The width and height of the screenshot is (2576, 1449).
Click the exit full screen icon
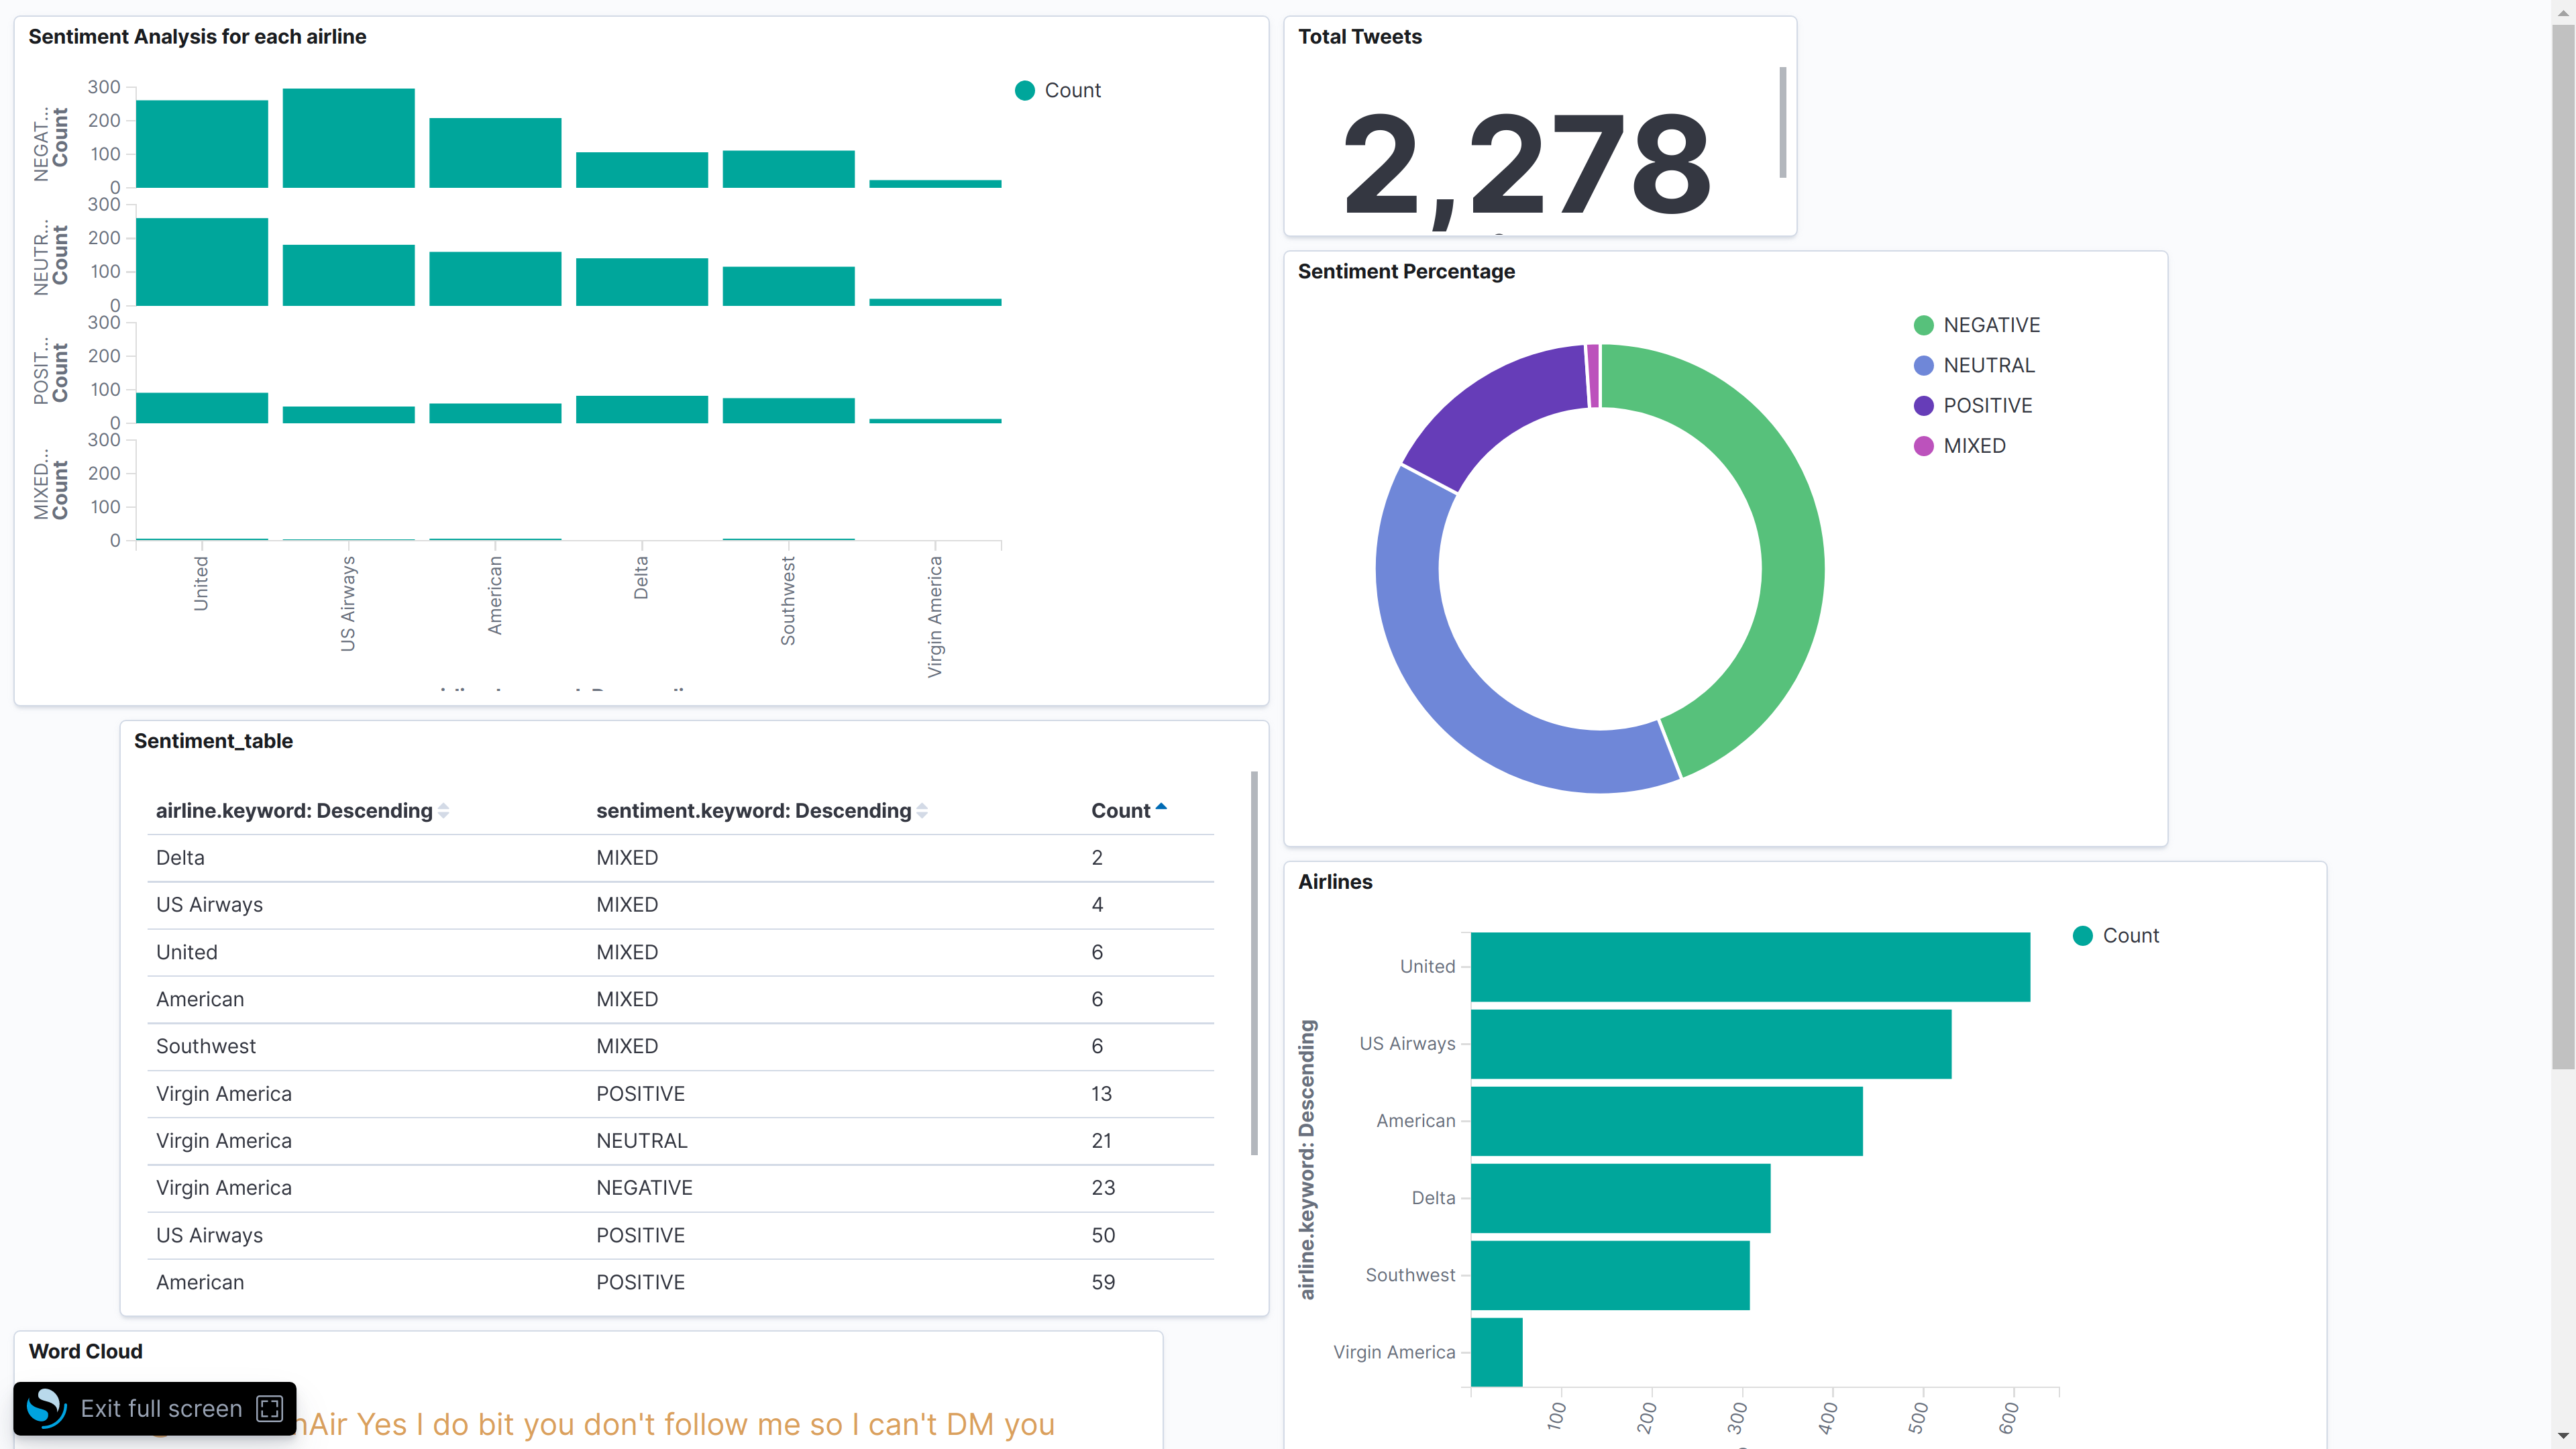point(269,1408)
